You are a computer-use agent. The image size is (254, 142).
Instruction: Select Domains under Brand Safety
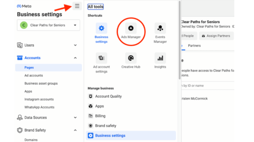31,140
